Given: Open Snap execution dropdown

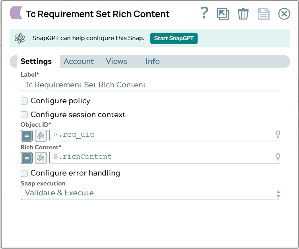Looking at the screenshot, I should (150, 193).
